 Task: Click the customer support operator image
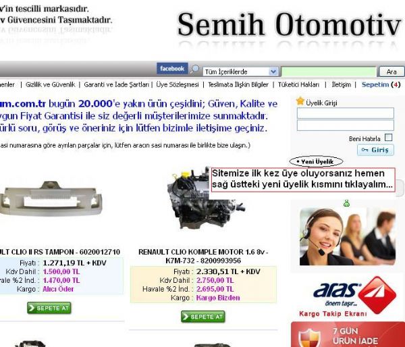tap(348, 236)
